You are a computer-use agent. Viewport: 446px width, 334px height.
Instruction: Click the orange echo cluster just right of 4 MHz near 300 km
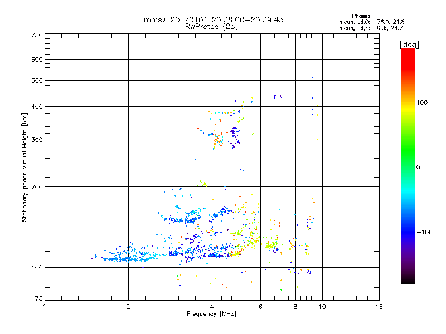(x=219, y=141)
